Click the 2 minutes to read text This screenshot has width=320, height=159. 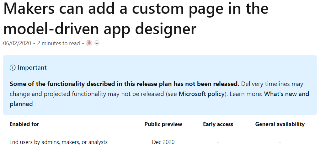coord(58,43)
